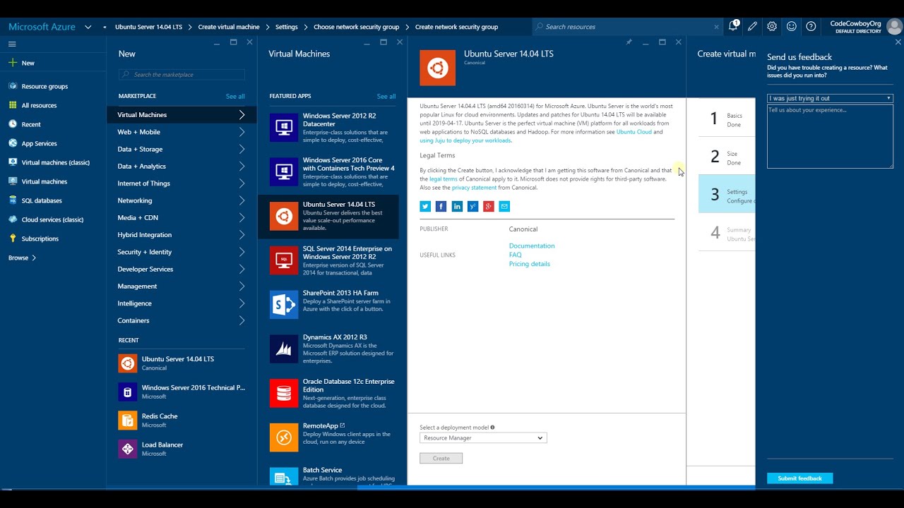This screenshot has height=508, width=904.
Task: Click the App Services icon
Action: pos(13,143)
